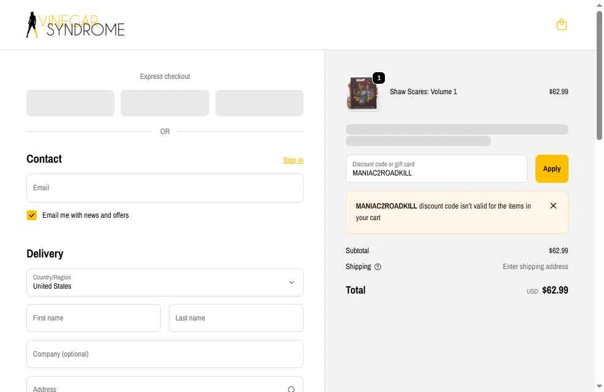Image resolution: width=604 pixels, height=392 pixels.
Task: Click the scrollbar down arrow
Action: coord(599,386)
